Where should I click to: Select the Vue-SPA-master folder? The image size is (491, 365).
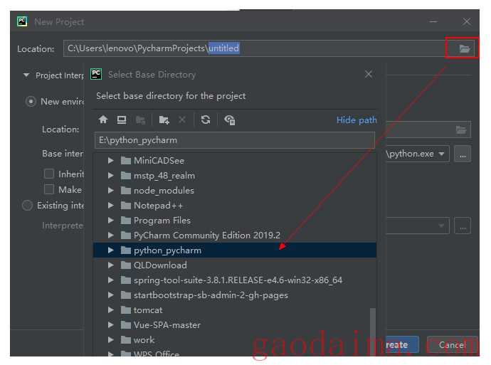point(167,325)
